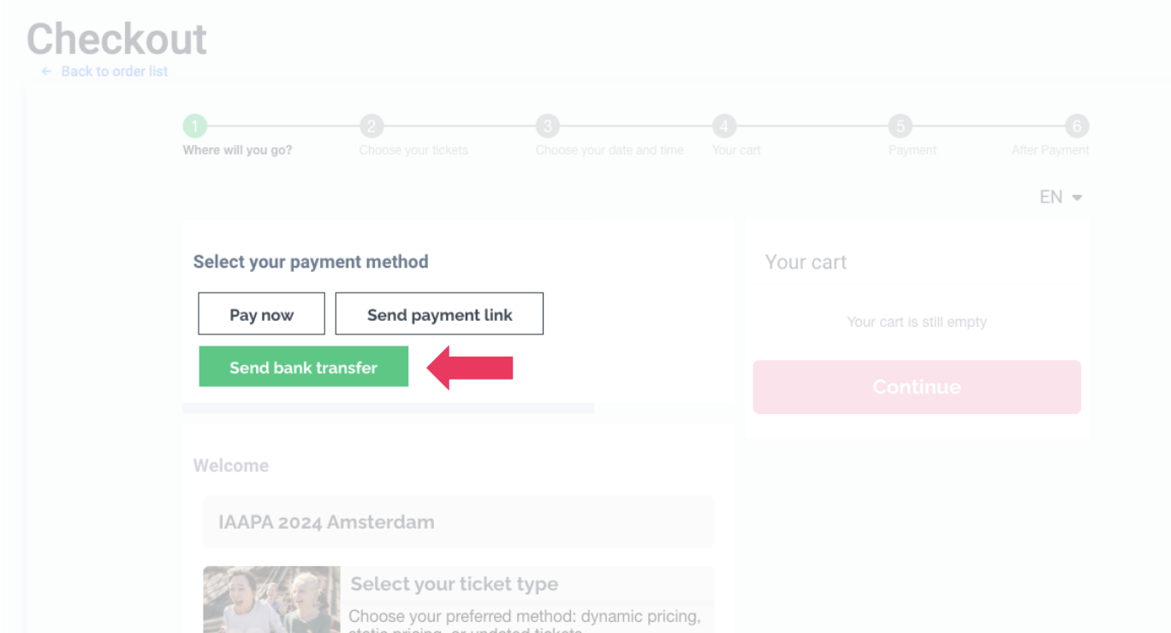Select the IAAPA 2024 Amsterdam venue field
Viewport: 1171px width, 633px height.
click(x=458, y=522)
